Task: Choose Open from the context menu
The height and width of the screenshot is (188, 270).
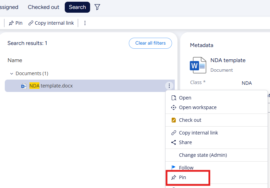Action: pos(185,98)
